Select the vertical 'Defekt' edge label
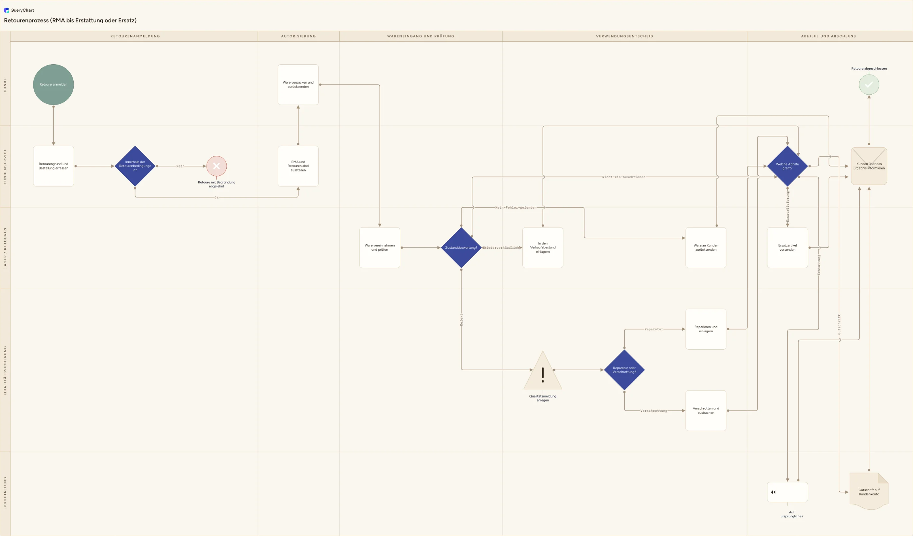Viewport: 913px width, 536px height. 461,320
